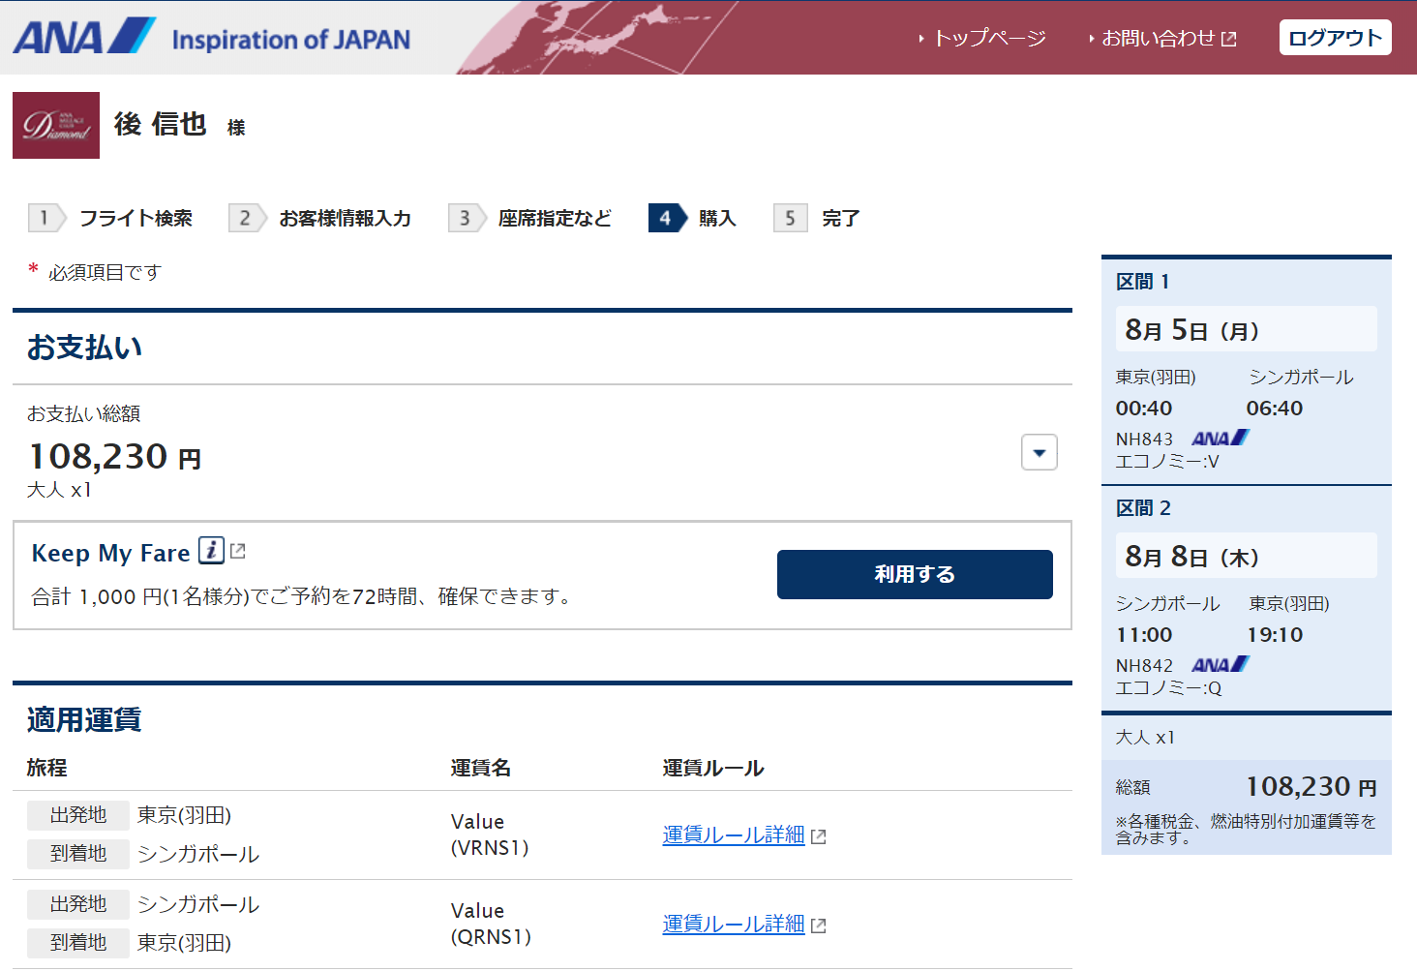Click the Value (QRNS1) fare name
The height and width of the screenshot is (971, 1417).
pyautogui.click(x=491, y=924)
